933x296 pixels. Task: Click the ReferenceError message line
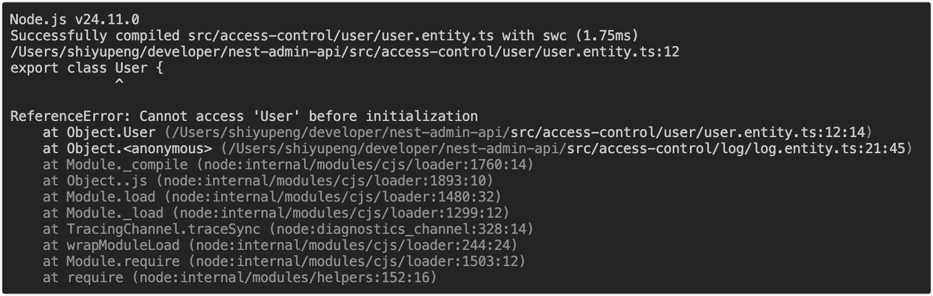244,116
